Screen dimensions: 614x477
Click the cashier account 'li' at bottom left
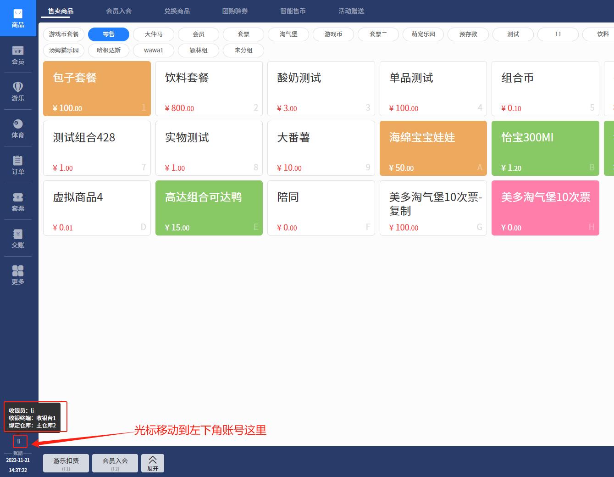click(19, 441)
